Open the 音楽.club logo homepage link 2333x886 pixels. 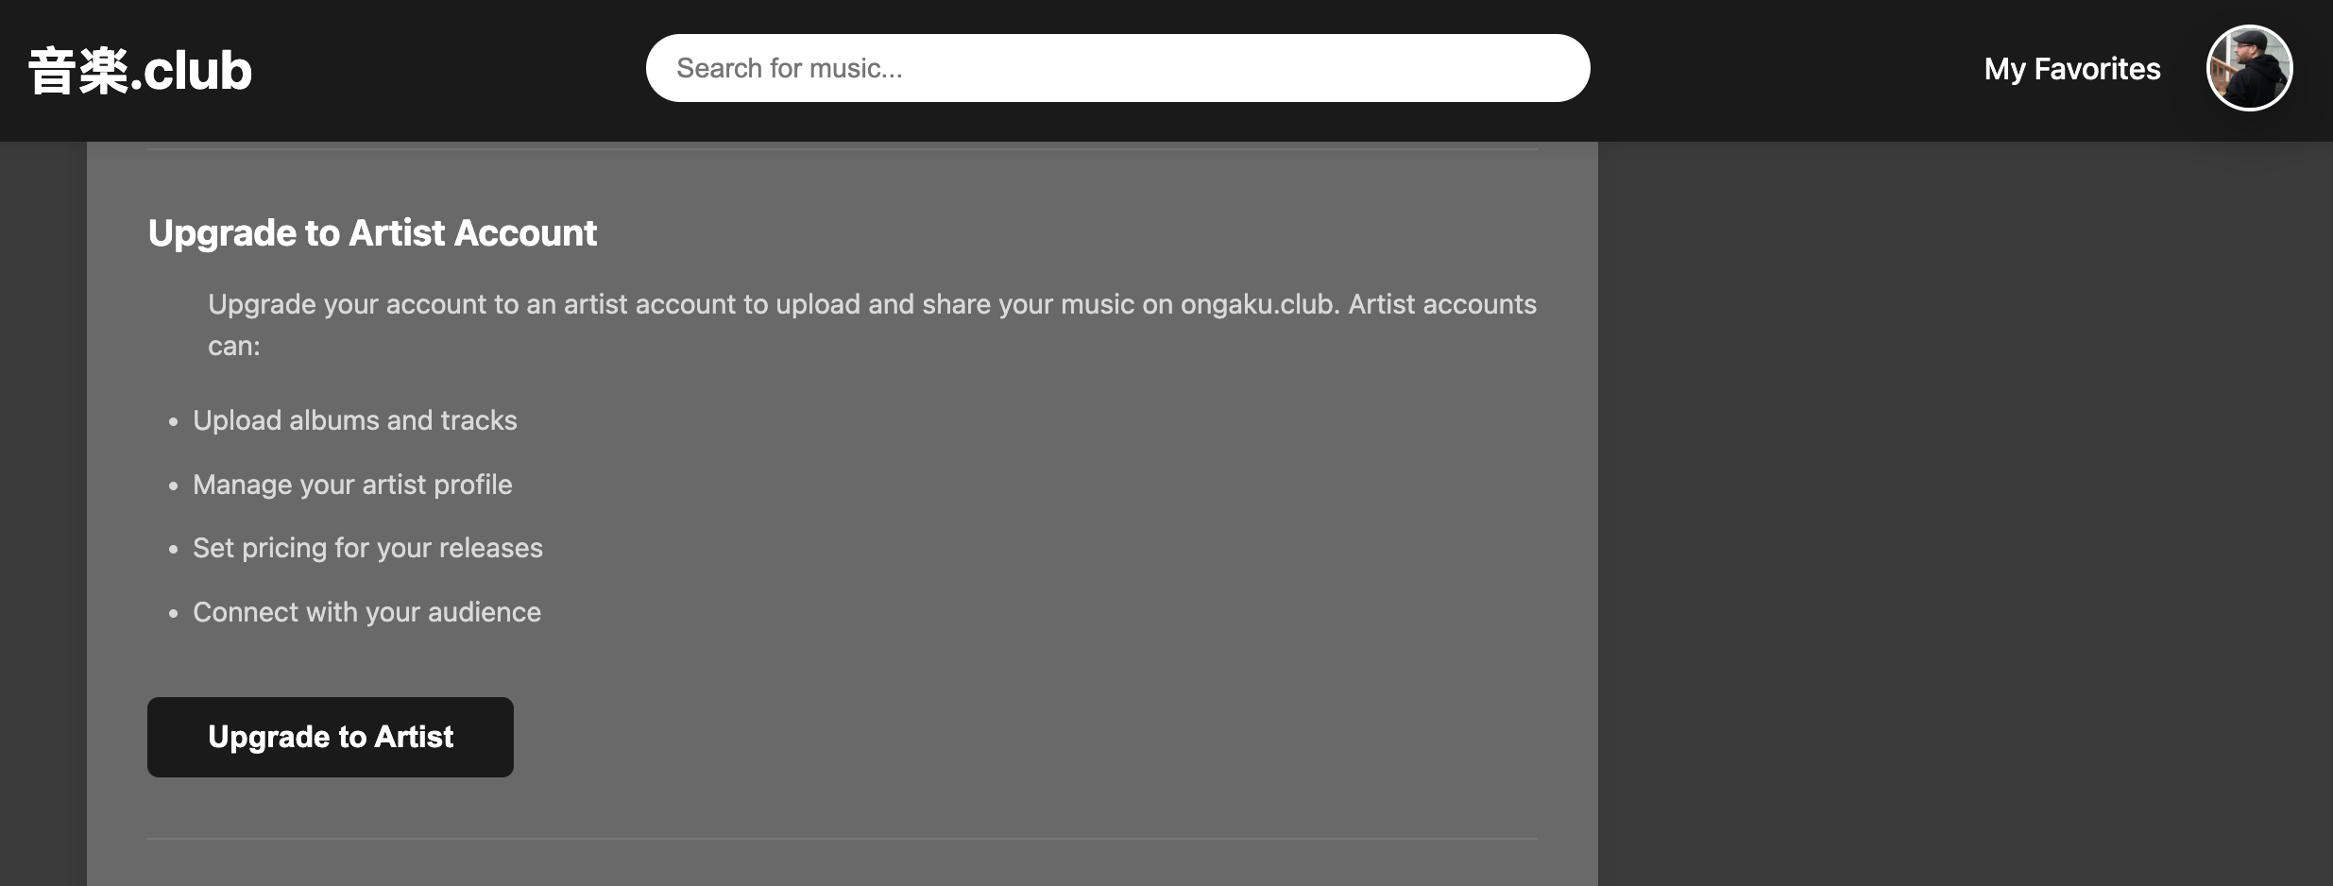[x=140, y=68]
